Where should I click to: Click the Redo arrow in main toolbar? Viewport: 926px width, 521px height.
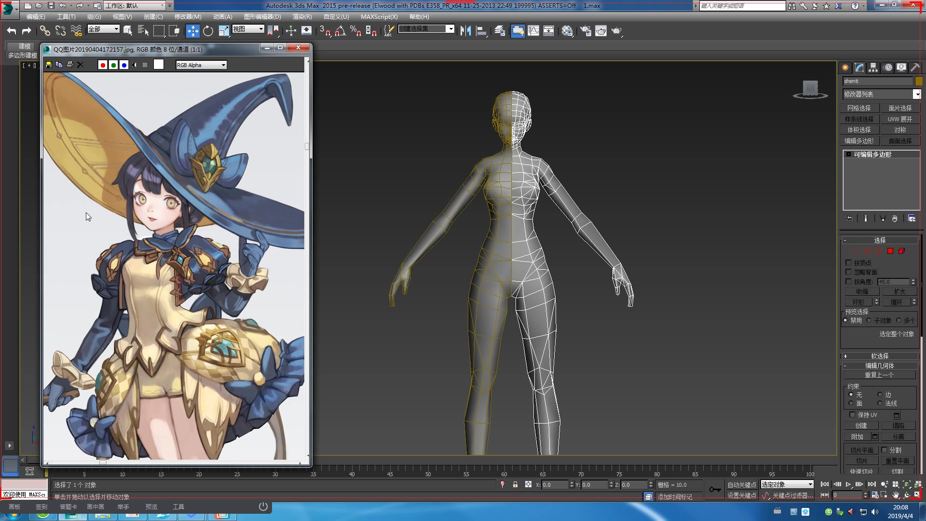tap(27, 31)
